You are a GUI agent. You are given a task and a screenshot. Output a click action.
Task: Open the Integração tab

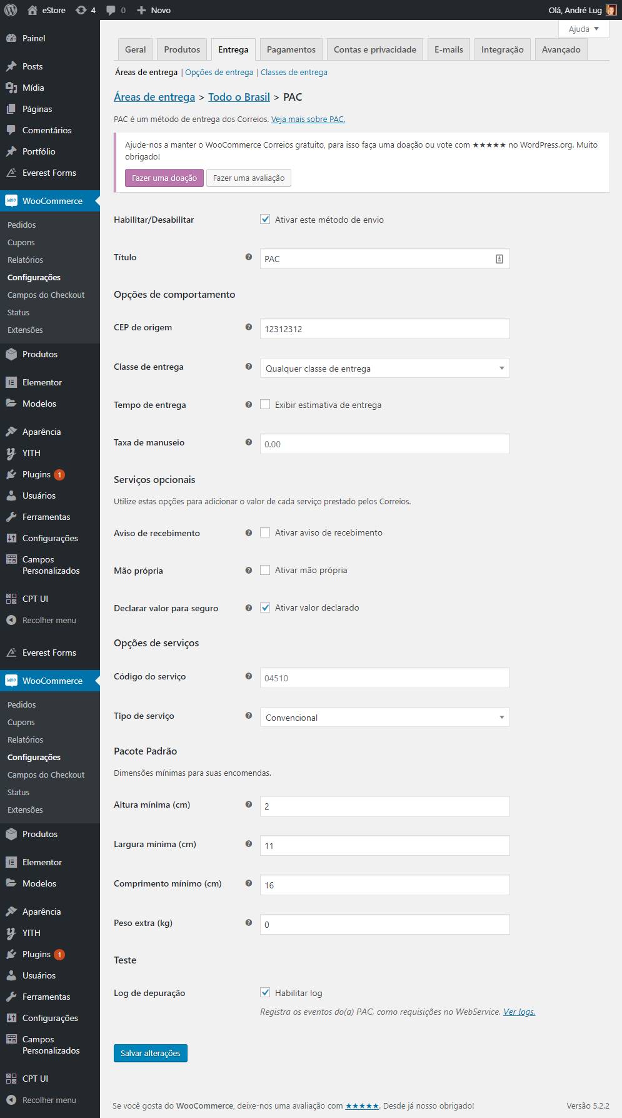pos(503,49)
